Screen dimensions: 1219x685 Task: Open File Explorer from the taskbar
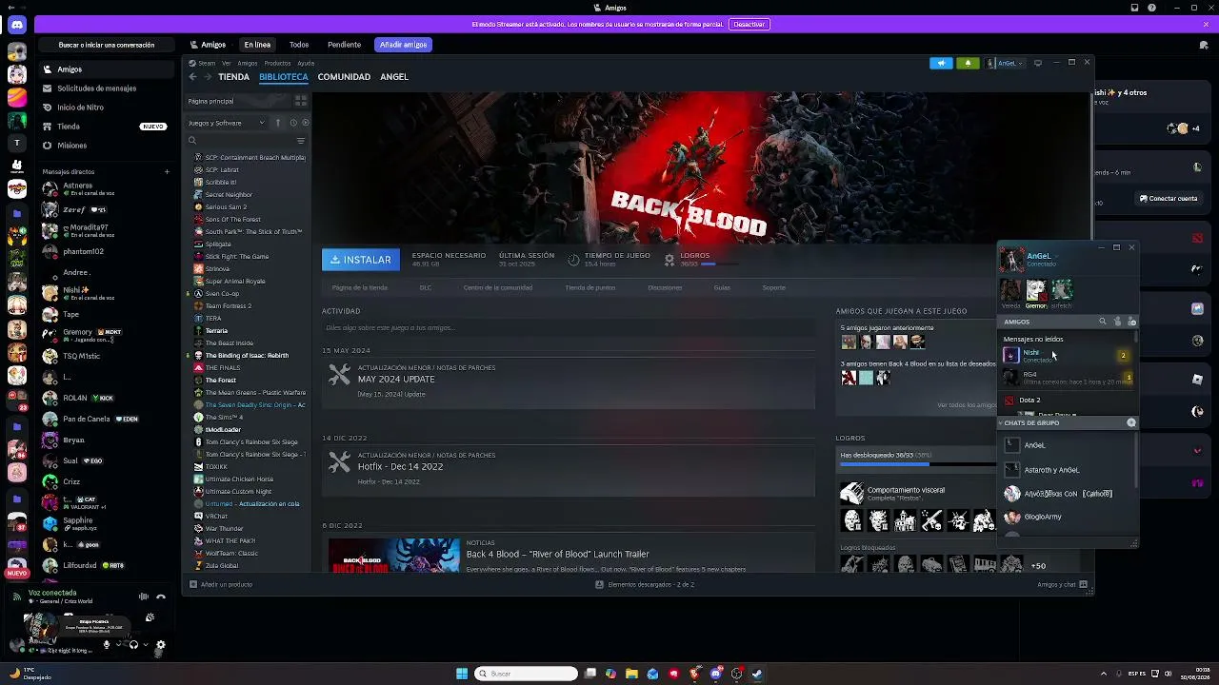click(x=631, y=674)
